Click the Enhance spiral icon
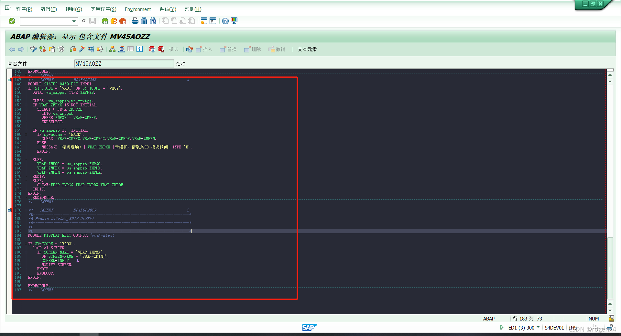621x336 pixels. [x=61, y=49]
